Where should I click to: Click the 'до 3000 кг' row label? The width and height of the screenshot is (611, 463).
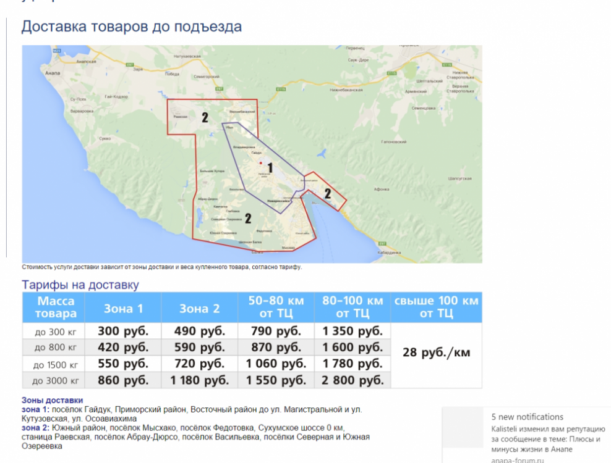pyautogui.click(x=54, y=380)
